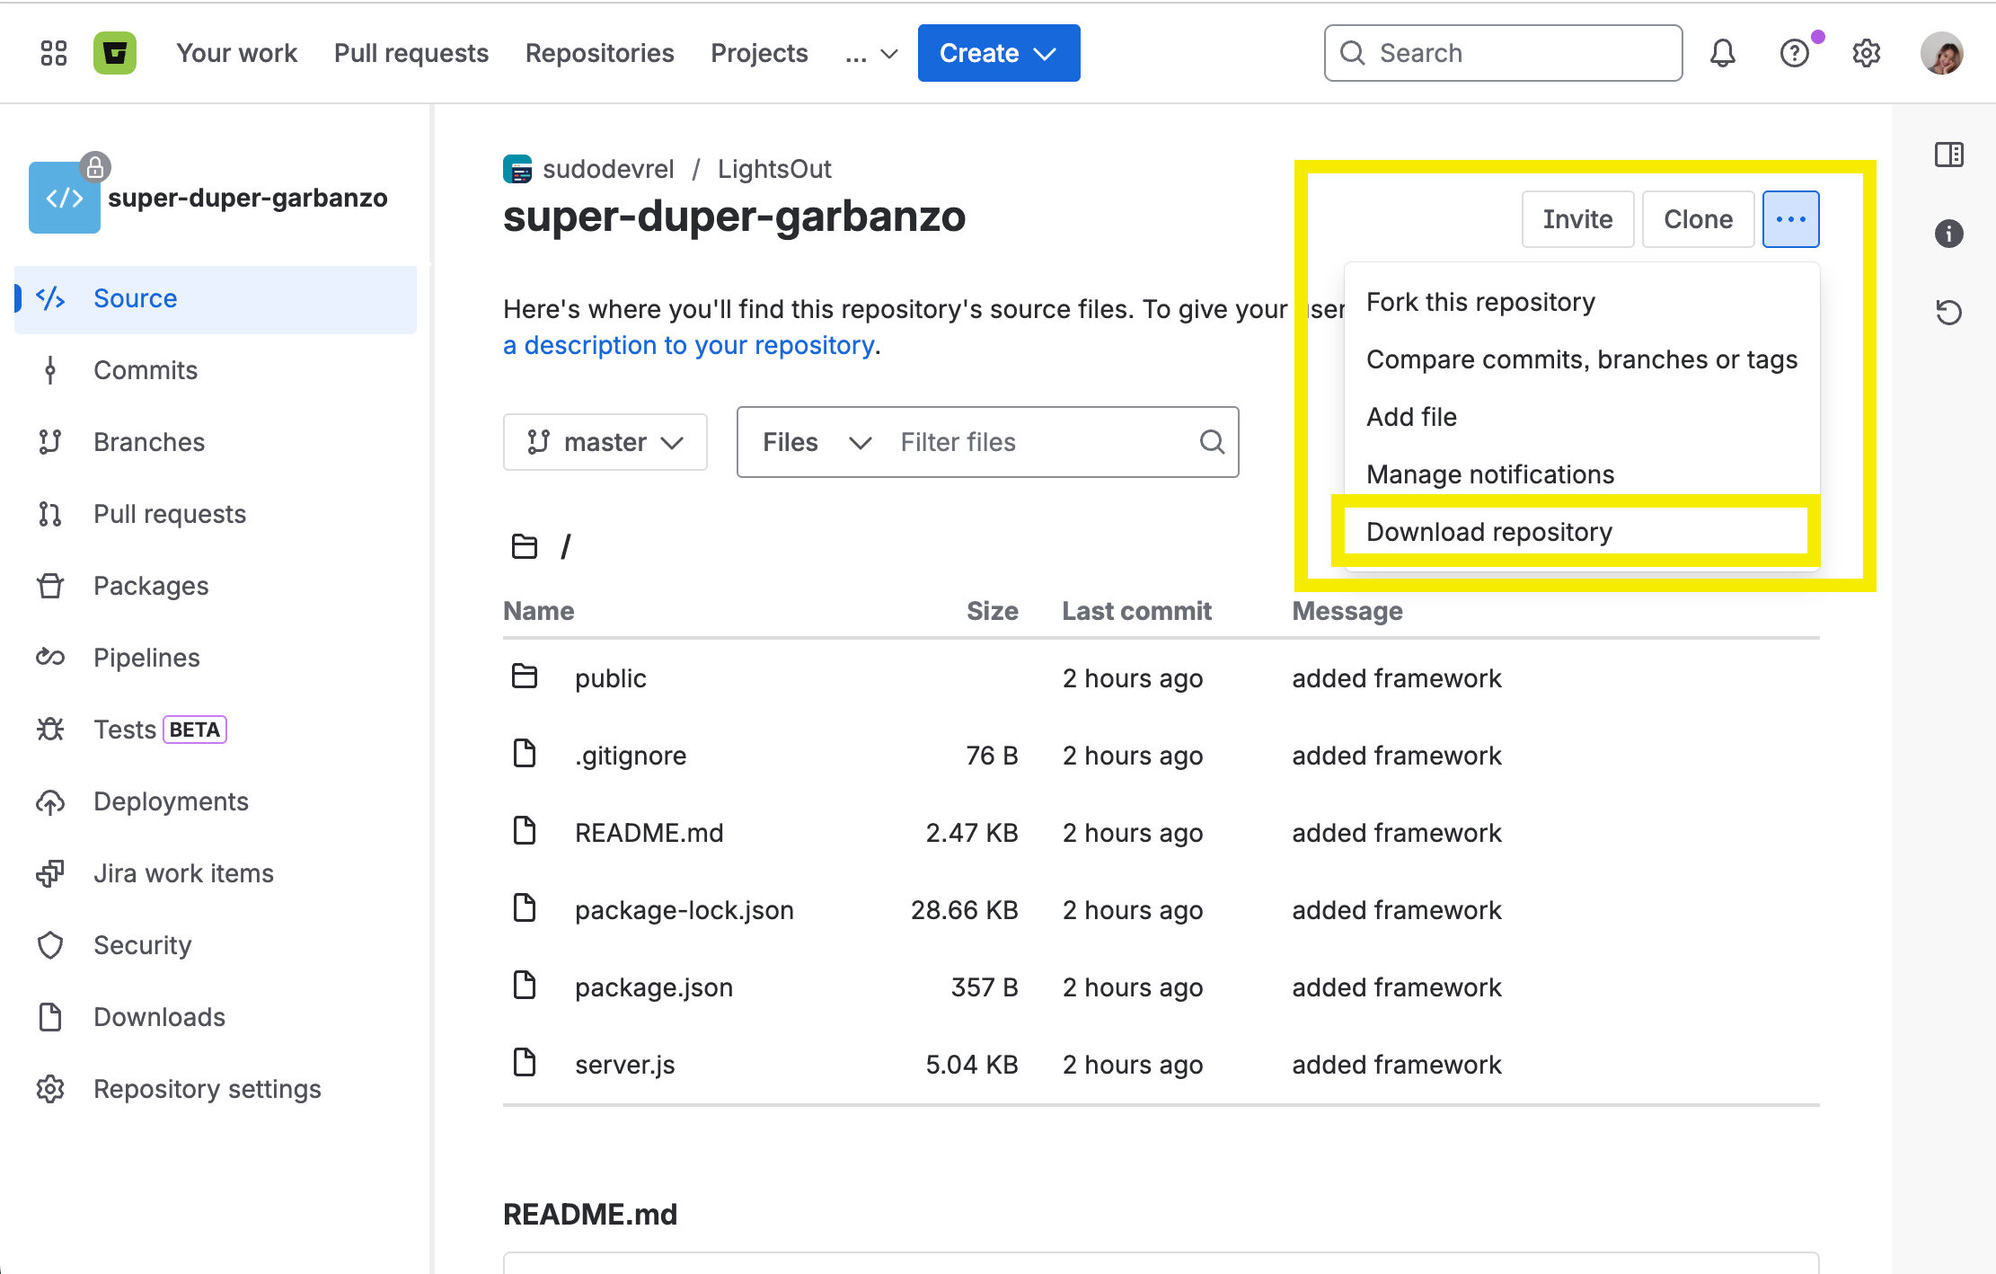Choose Fork this repository

1479,302
